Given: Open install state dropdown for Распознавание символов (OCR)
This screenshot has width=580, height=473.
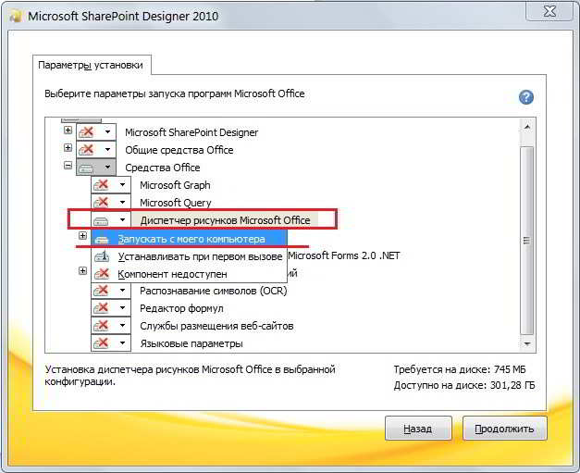Looking at the screenshot, I should click(x=111, y=291).
